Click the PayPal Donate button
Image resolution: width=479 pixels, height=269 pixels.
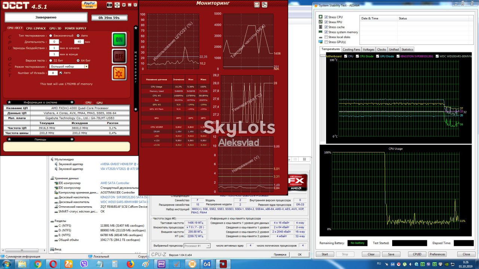tap(89, 4)
